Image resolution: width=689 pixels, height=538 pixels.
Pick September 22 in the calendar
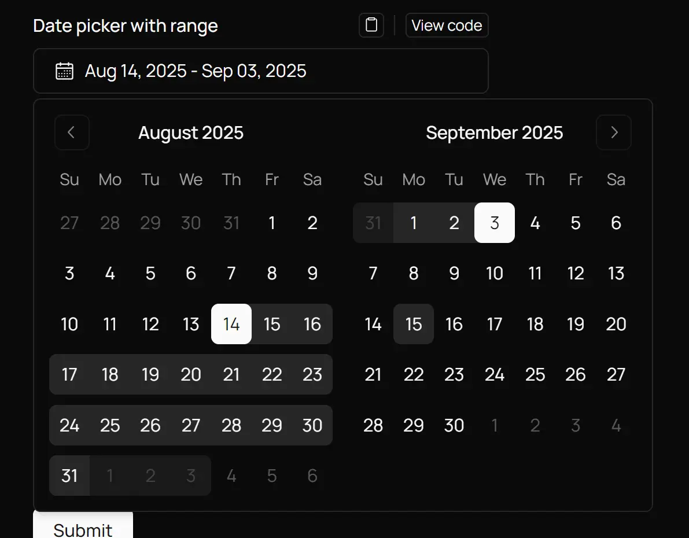click(414, 374)
